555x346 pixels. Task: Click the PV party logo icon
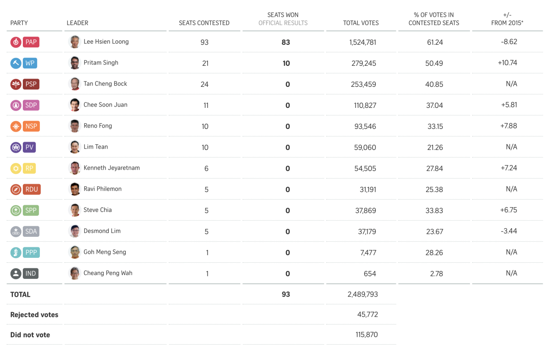(16, 147)
